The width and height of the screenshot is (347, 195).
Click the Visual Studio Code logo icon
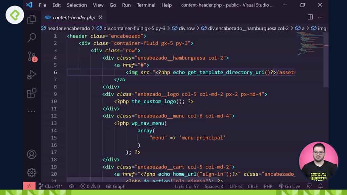29,5
